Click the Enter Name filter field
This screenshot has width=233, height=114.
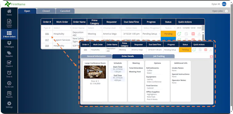click(79, 28)
